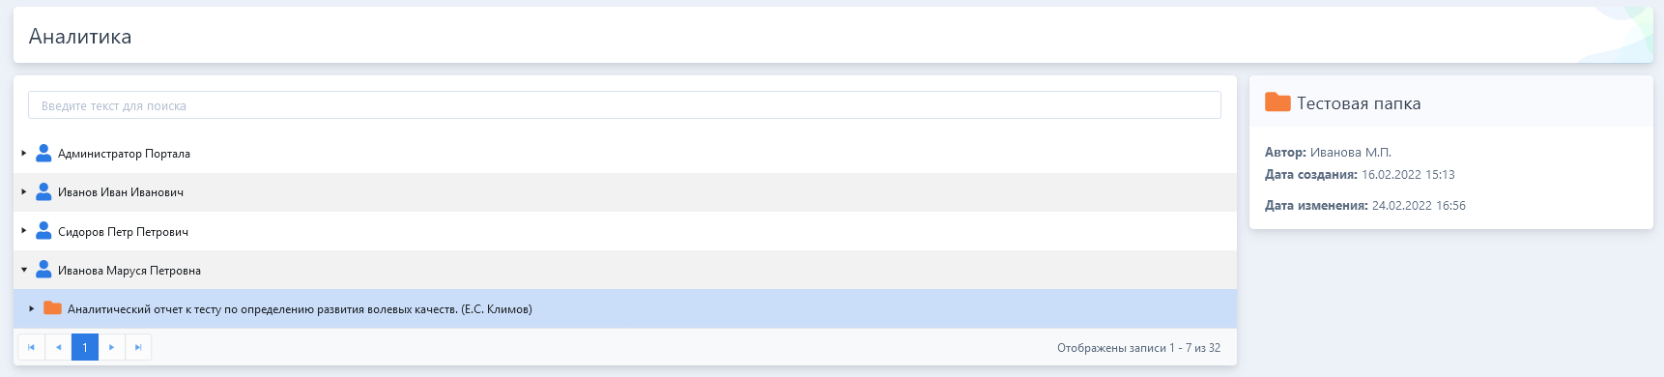The height and width of the screenshot is (377, 1664).
Task: Select the Сидоров Петр Петрович row
Action: 625,231
